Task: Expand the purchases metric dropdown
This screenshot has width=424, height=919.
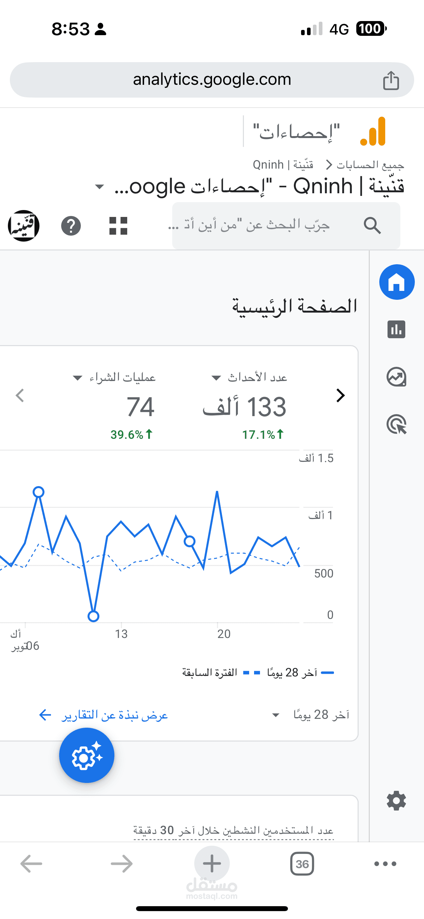Action: (78, 378)
